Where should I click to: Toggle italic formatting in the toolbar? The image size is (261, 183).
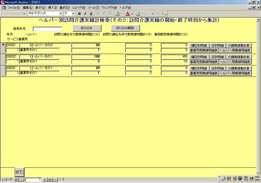click(x=85, y=14)
